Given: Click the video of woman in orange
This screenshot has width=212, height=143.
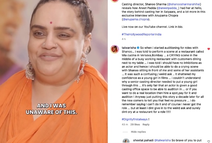Looking at the screenshot, I should click(x=54, y=71).
